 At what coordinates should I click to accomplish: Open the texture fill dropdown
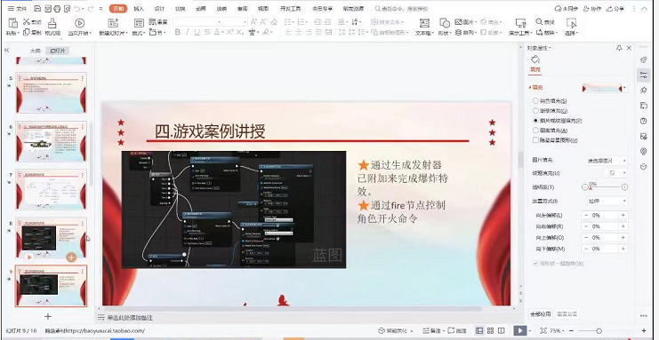click(x=615, y=173)
